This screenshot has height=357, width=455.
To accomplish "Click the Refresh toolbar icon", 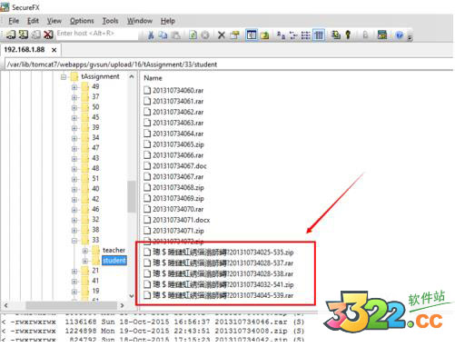I will coord(193,35).
